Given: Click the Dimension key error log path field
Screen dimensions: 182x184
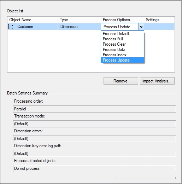Looking at the screenshot, I should [94, 154].
